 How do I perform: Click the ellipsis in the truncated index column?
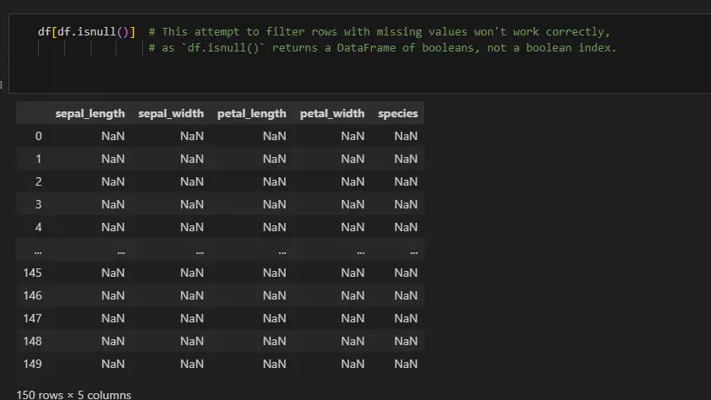click(38, 251)
